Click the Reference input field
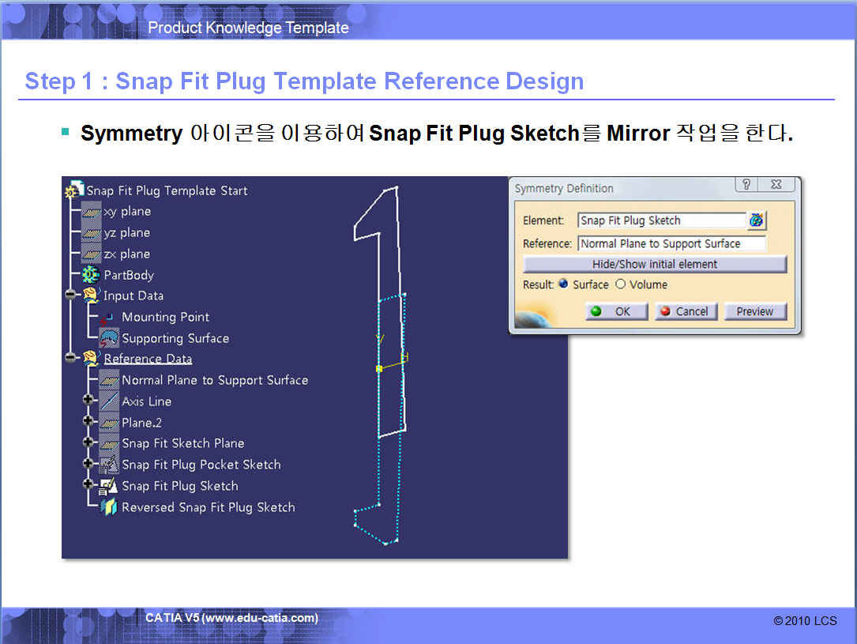Viewport: 857px width, 644px height. coord(671,243)
